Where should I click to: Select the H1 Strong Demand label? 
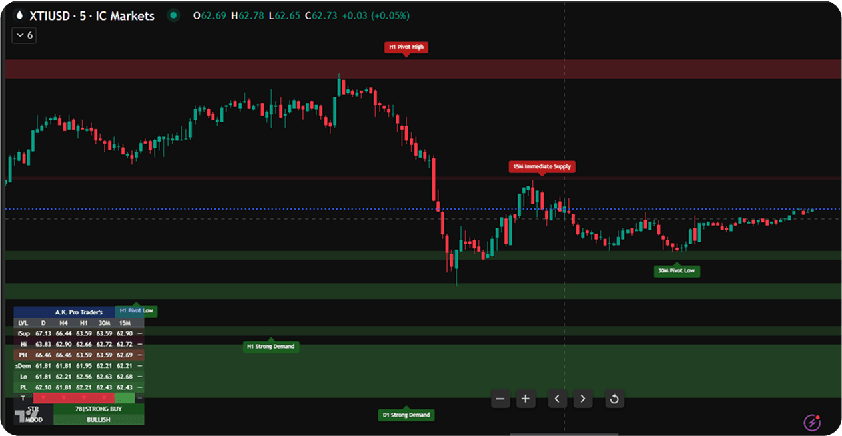click(270, 346)
